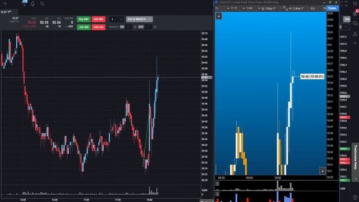This screenshot has width=359, height=202.
Task: Click the Join Bid button
Action: pos(84,27)
